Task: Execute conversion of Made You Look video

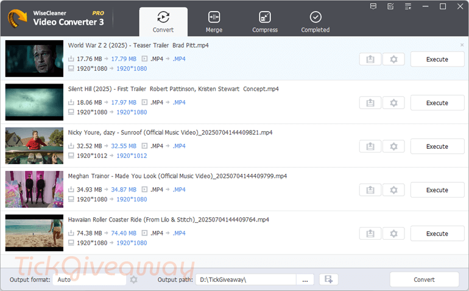Action: coord(437,190)
